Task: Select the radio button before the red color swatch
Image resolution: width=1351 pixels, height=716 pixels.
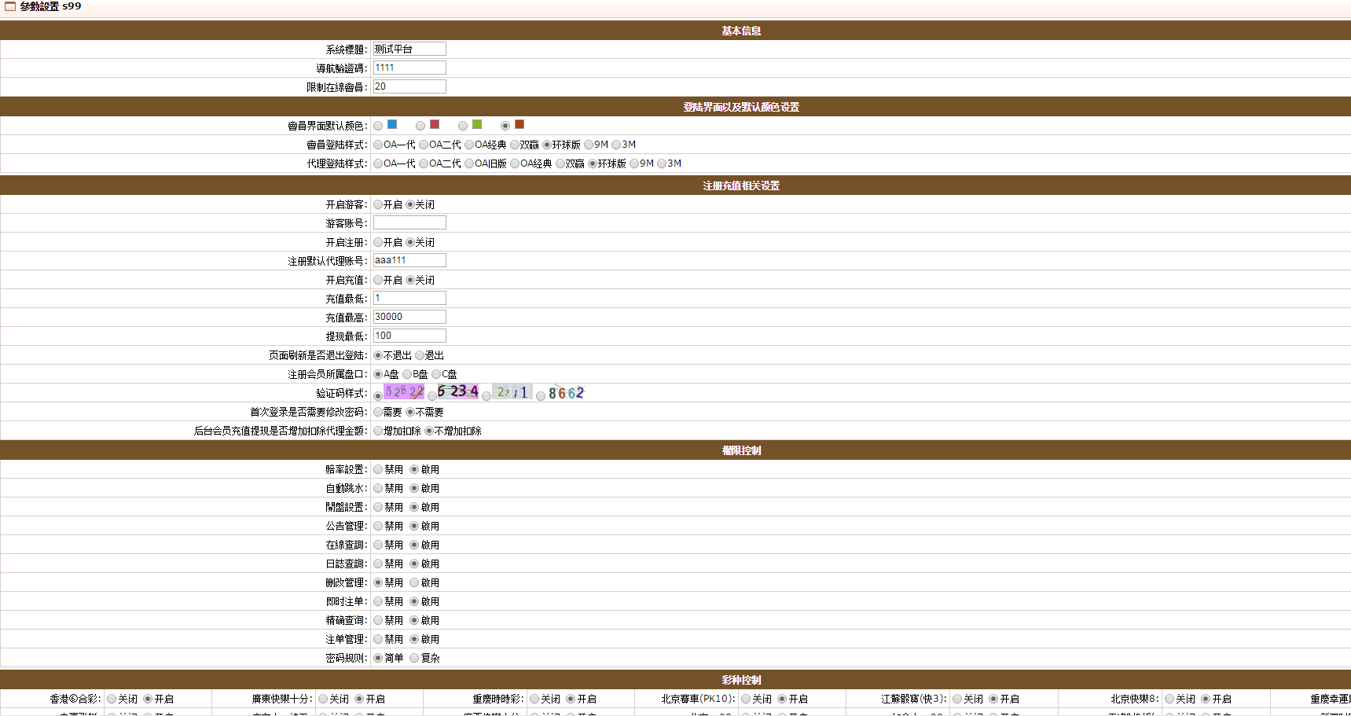Action: click(420, 126)
